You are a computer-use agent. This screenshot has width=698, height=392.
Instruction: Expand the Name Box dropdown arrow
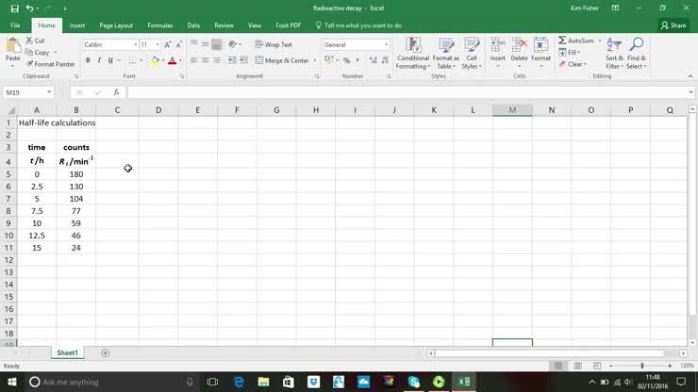point(49,92)
